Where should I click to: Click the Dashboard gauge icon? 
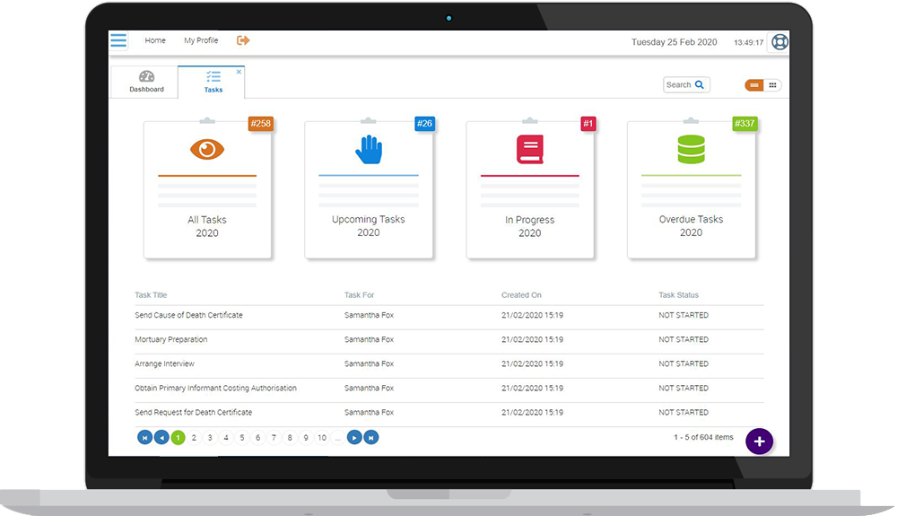[146, 76]
